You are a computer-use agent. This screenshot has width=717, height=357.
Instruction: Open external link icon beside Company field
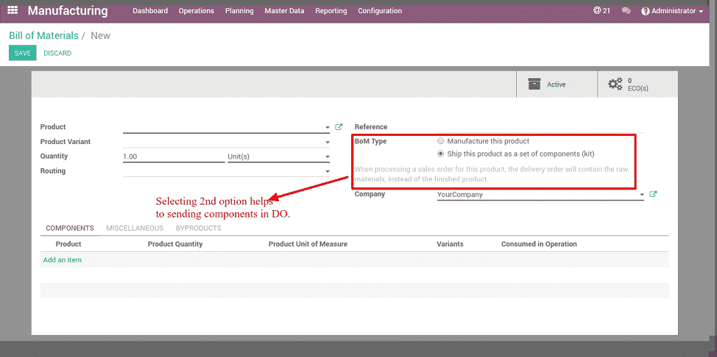653,195
